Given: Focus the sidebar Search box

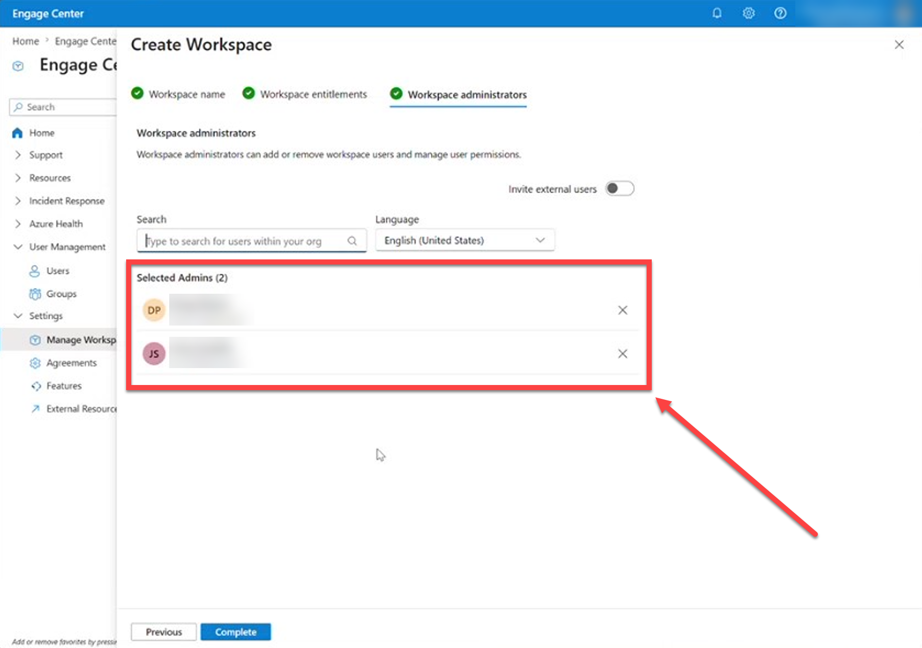Looking at the screenshot, I should click(x=63, y=107).
